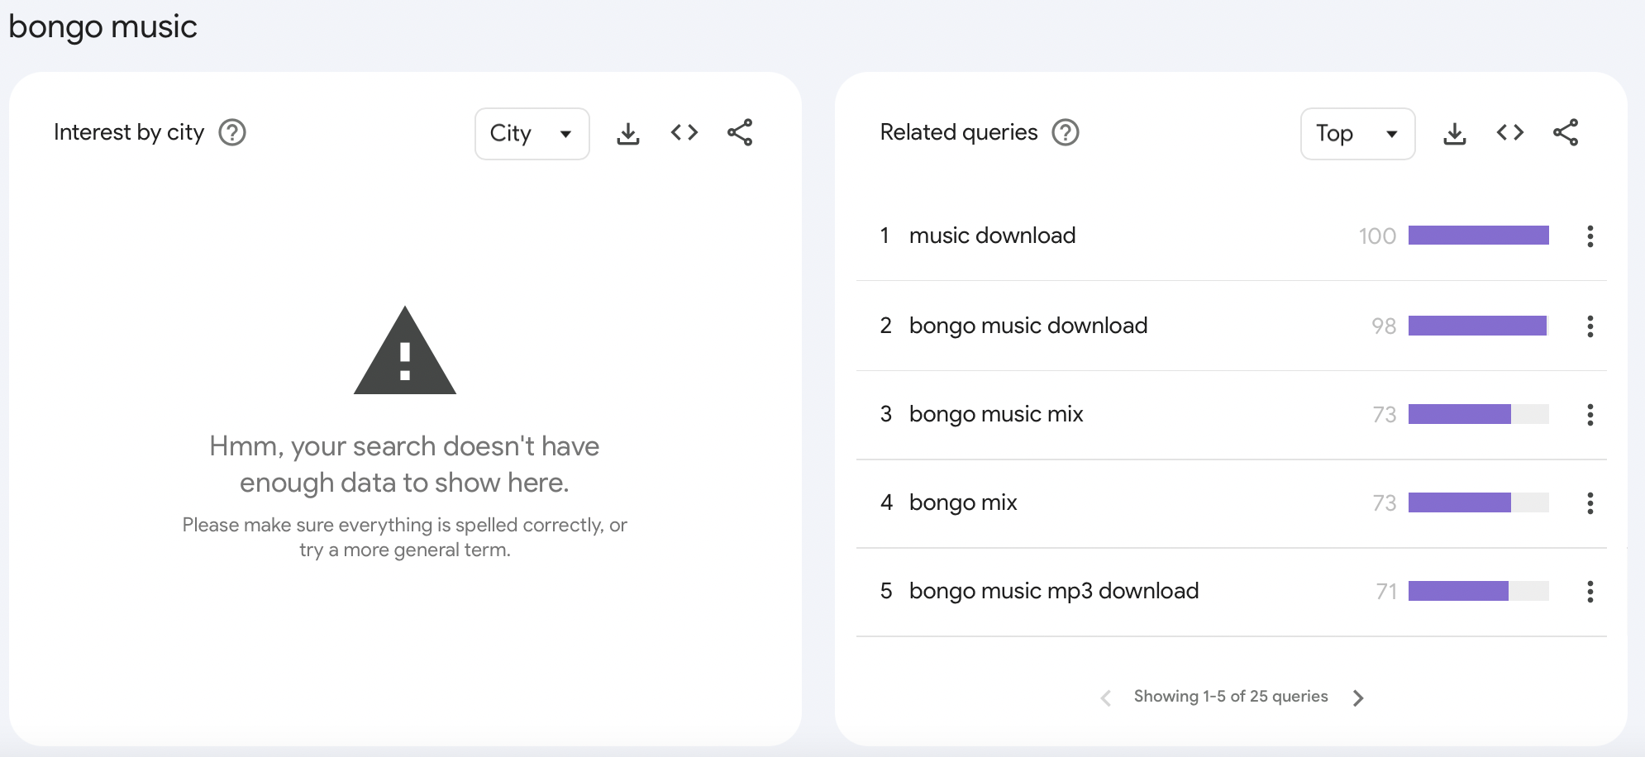Open the 'bongo music download' query
The image size is (1645, 757).
tap(1028, 326)
